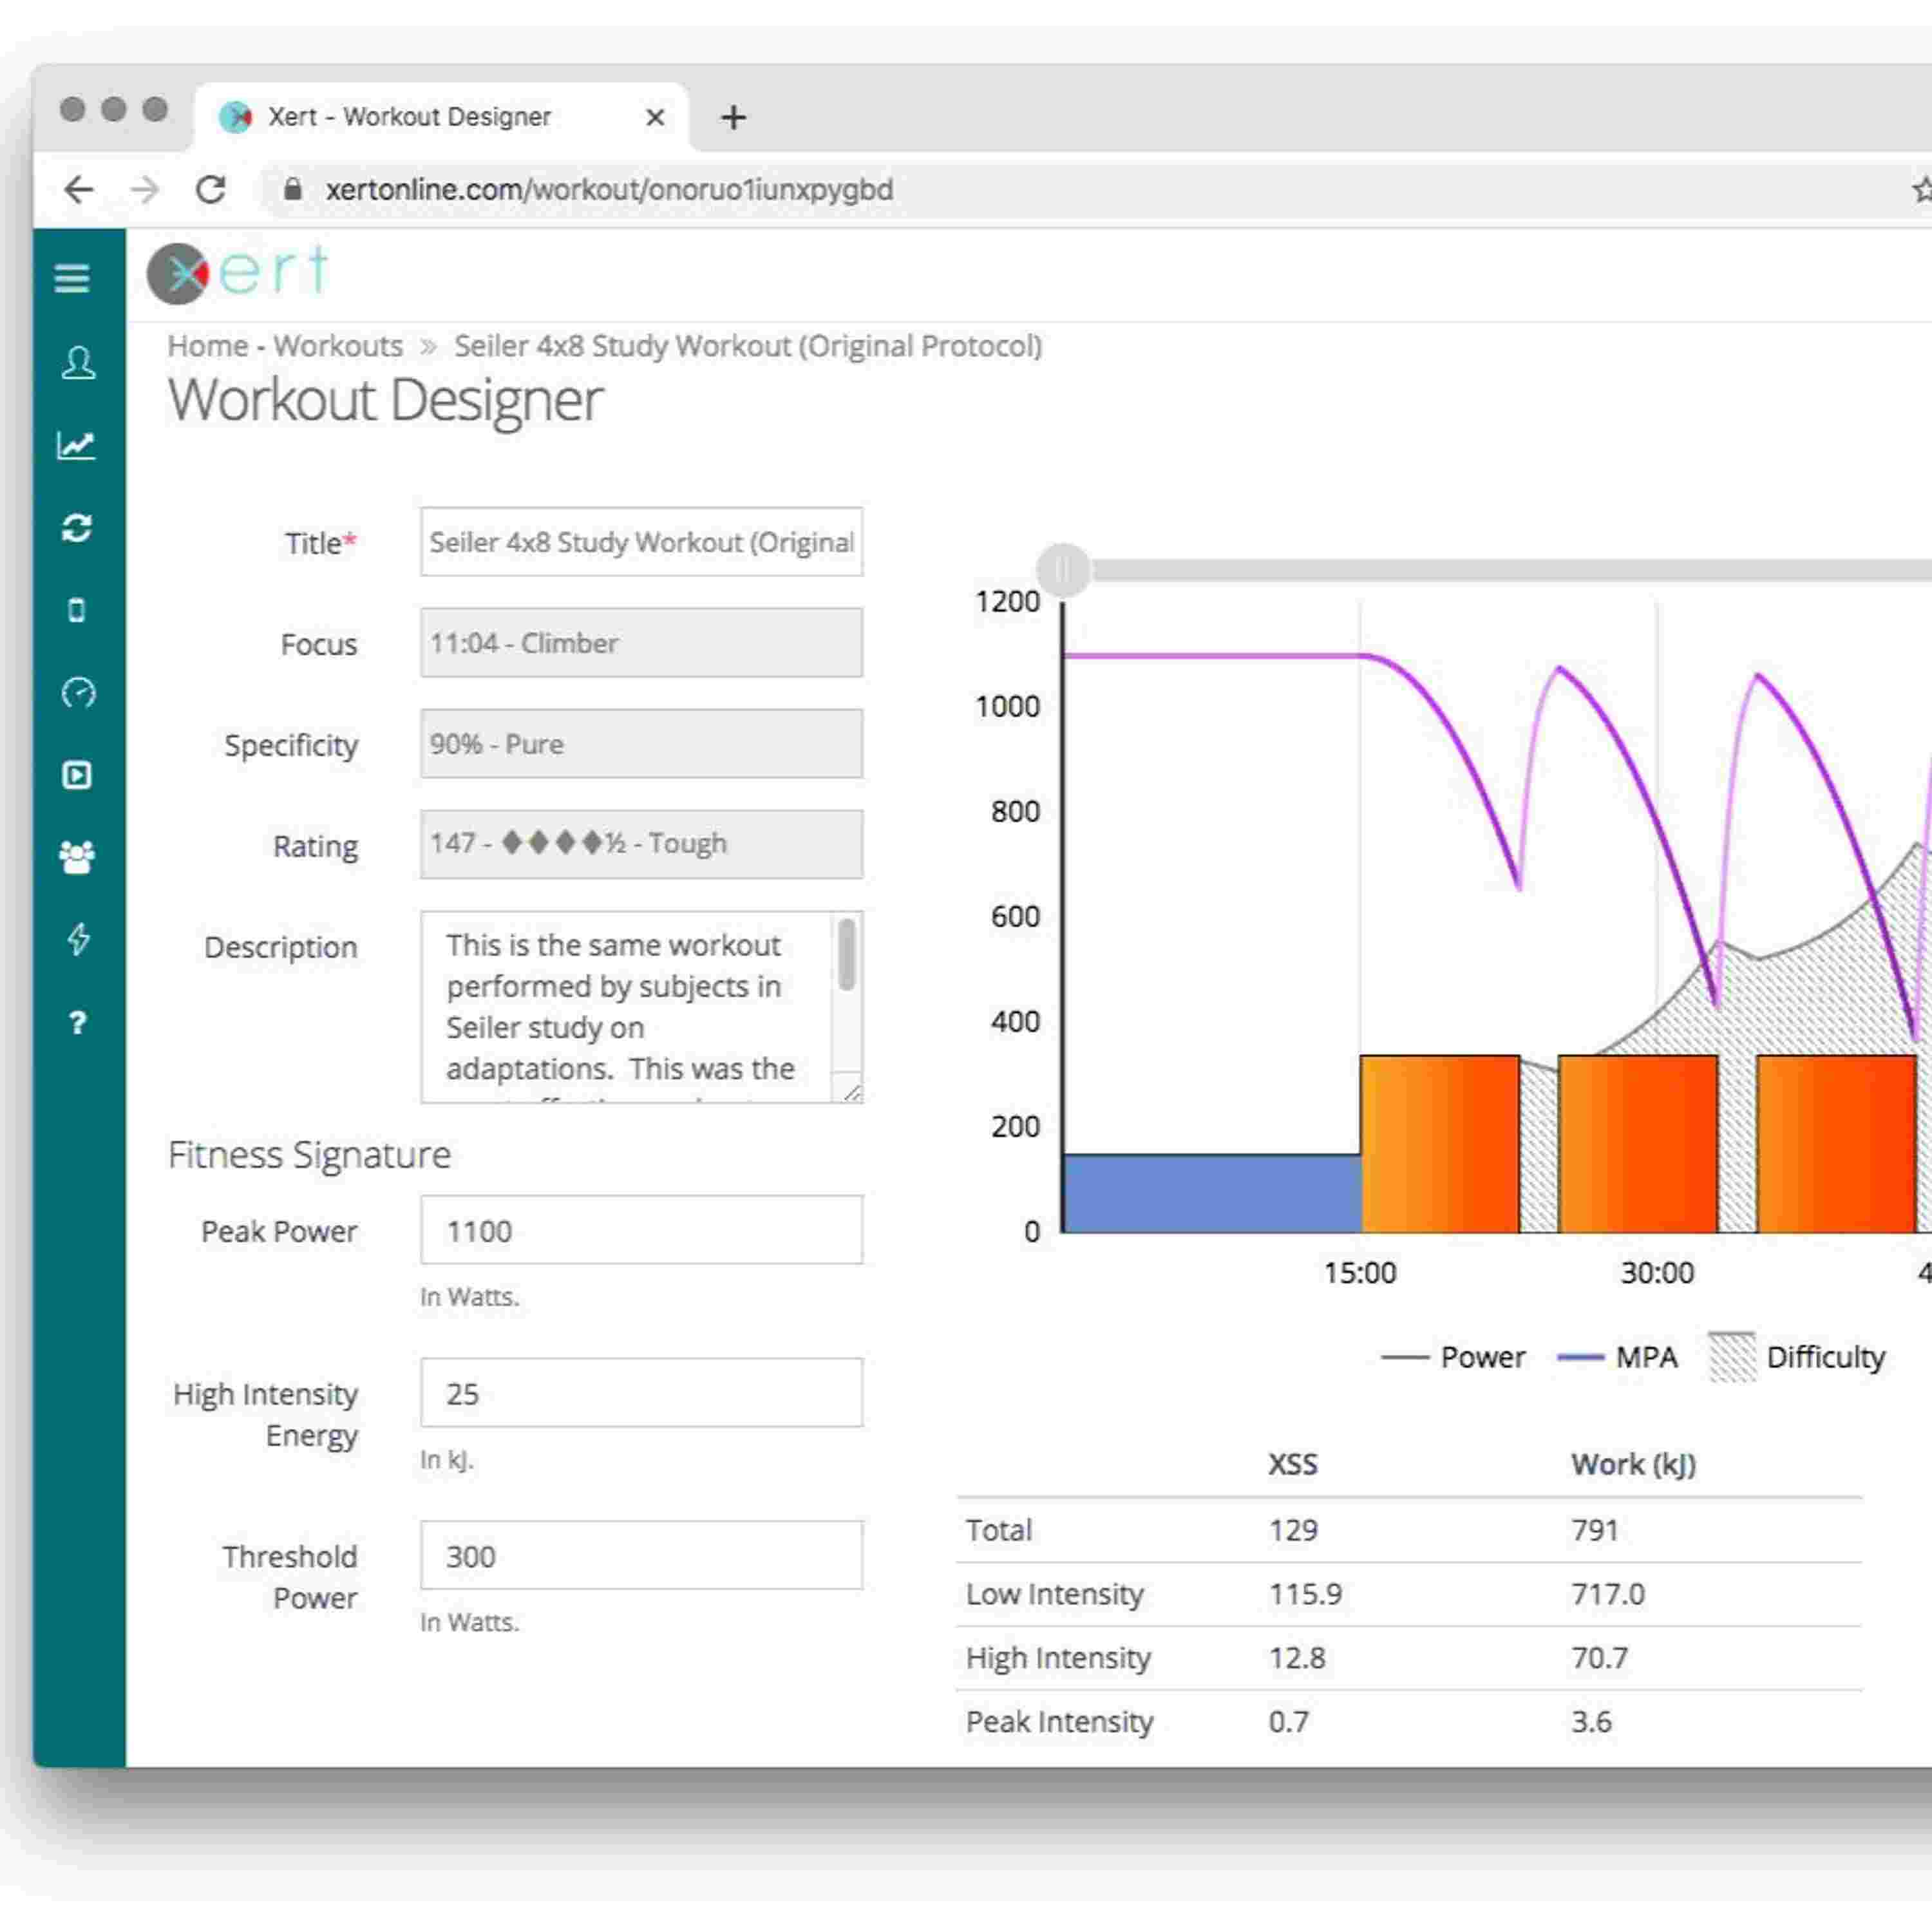The height and width of the screenshot is (1932, 1932).
Task: Go to Home breadcrumb link
Action: tap(207, 346)
